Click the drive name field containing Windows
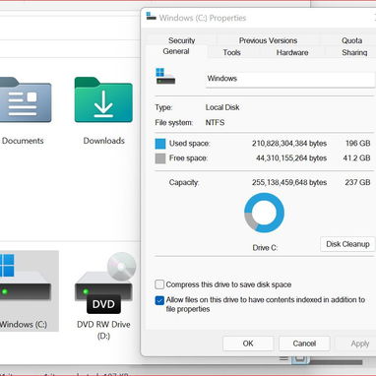 click(x=290, y=79)
